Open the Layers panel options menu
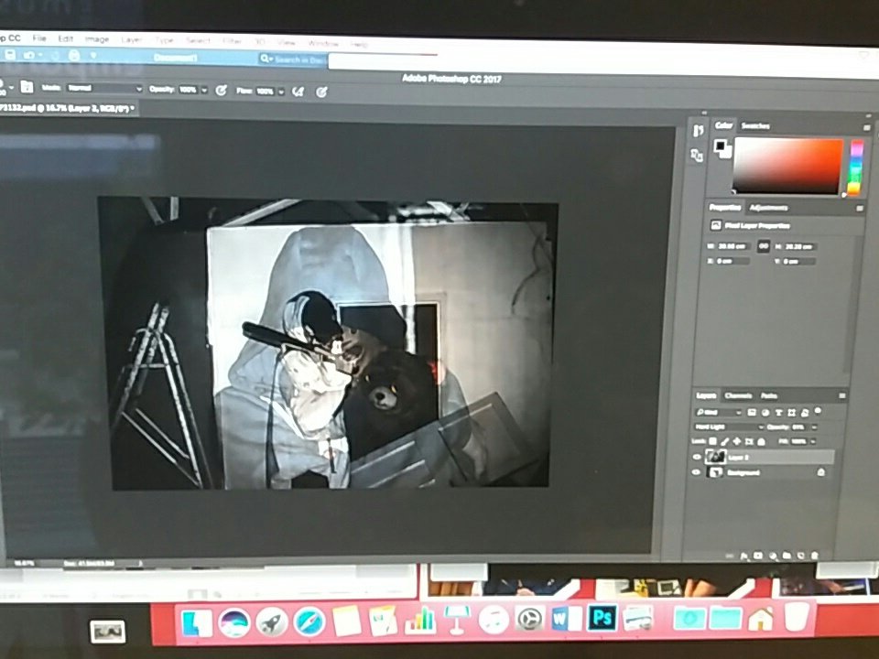Viewport: 879px width, 659px height. coord(842,396)
